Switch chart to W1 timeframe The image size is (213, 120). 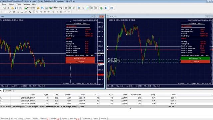65,12
